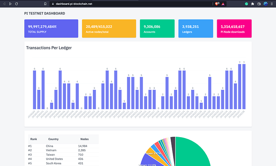
Task: Select the pink Pi Node downloads card
Action: coord(234,28)
